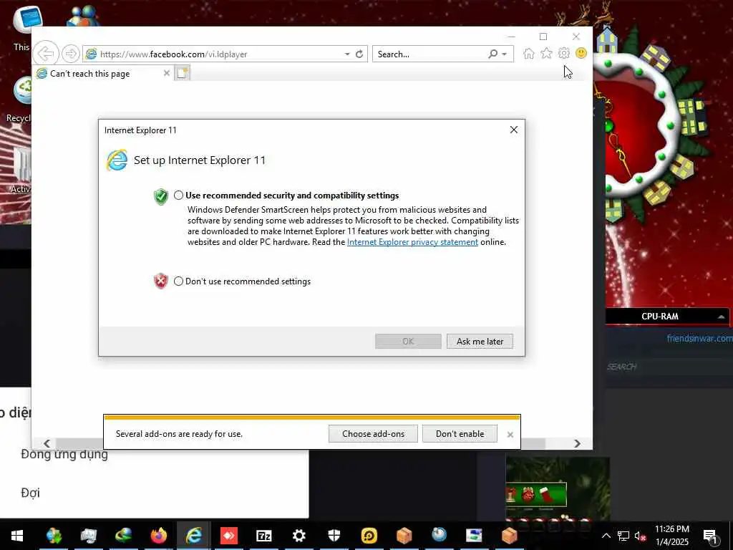This screenshot has height=550, width=733.
Task: Click the red shield icon in the dialog
Action: point(161,281)
